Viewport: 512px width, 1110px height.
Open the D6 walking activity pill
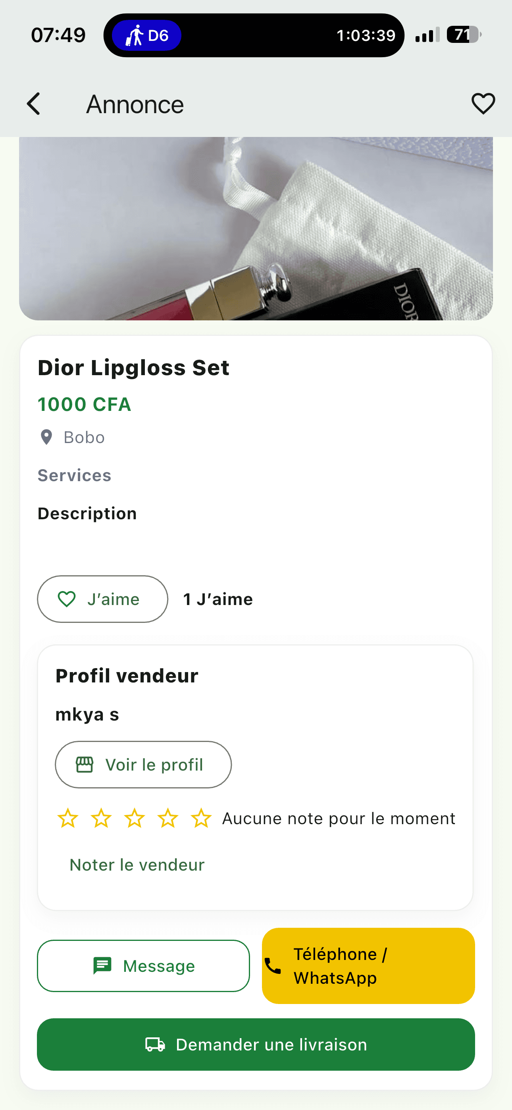[x=146, y=35]
